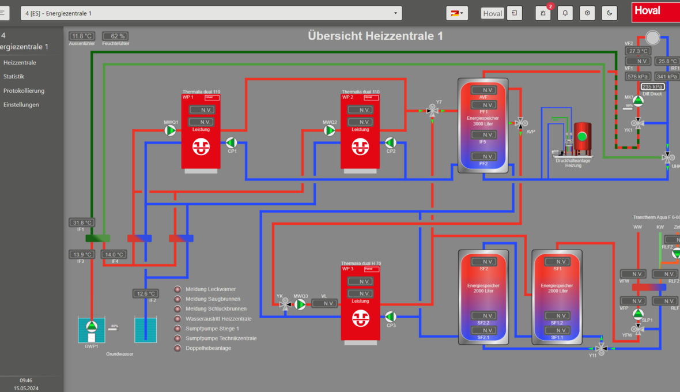Select the MWQ1 pump icon
Image resolution: width=680 pixels, height=392 pixels.
tap(171, 131)
